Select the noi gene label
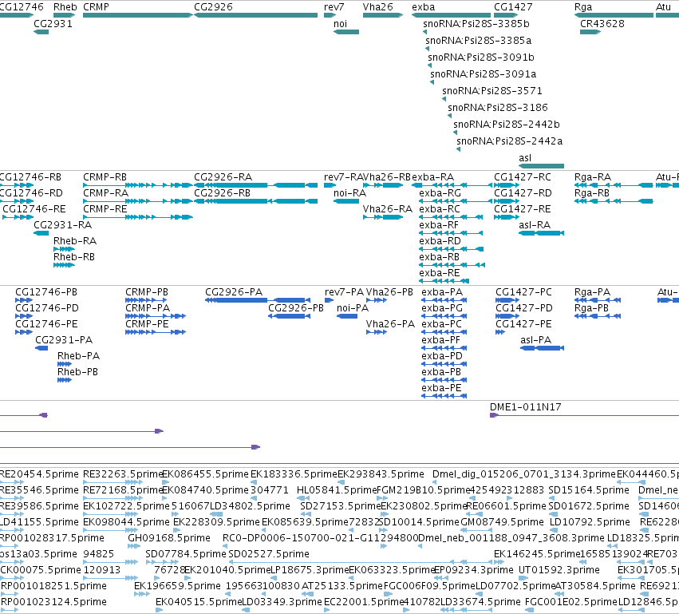679x614 pixels. pyautogui.click(x=340, y=24)
